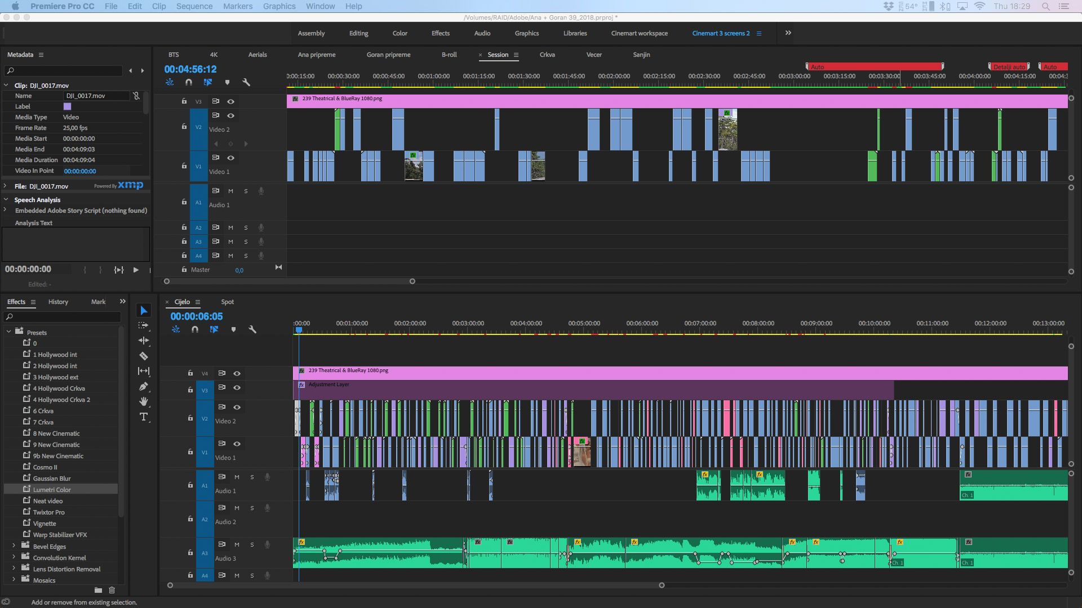Click Cjelo timeline timecode 00:00:06:05
Viewport: 1082px width, 608px height.
point(197,316)
